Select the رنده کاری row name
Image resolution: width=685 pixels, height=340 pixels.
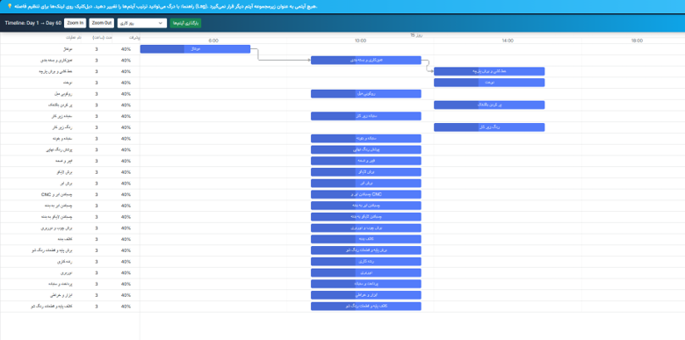(65, 261)
